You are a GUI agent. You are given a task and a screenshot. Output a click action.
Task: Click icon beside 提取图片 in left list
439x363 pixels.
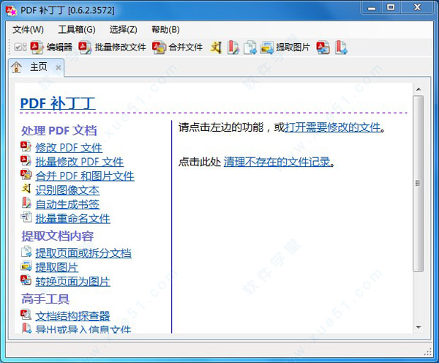coord(26,266)
